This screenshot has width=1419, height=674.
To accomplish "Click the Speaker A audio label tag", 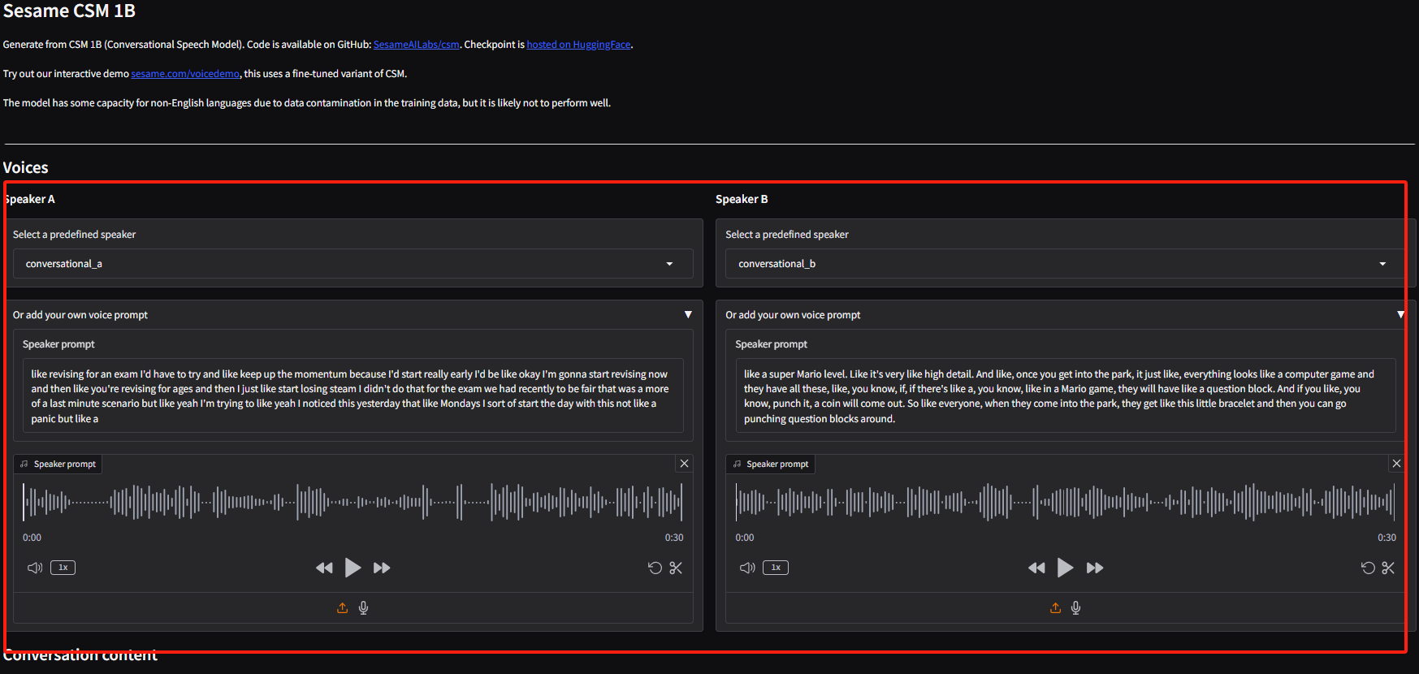I will pos(58,464).
